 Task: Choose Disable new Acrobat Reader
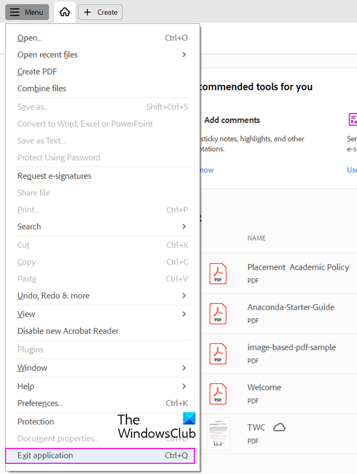click(x=68, y=331)
